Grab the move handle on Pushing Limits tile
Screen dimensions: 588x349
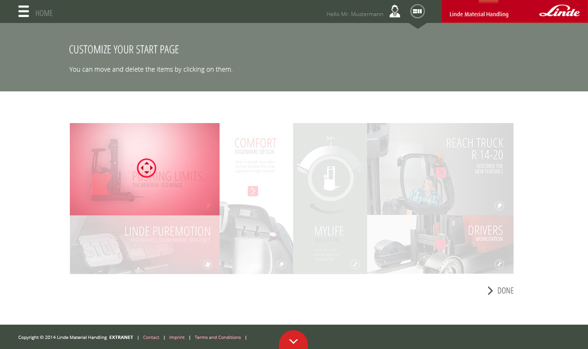pyautogui.click(x=147, y=168)
